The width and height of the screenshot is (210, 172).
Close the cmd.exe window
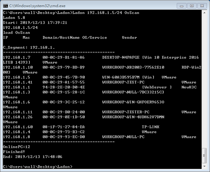coord(202,6)
